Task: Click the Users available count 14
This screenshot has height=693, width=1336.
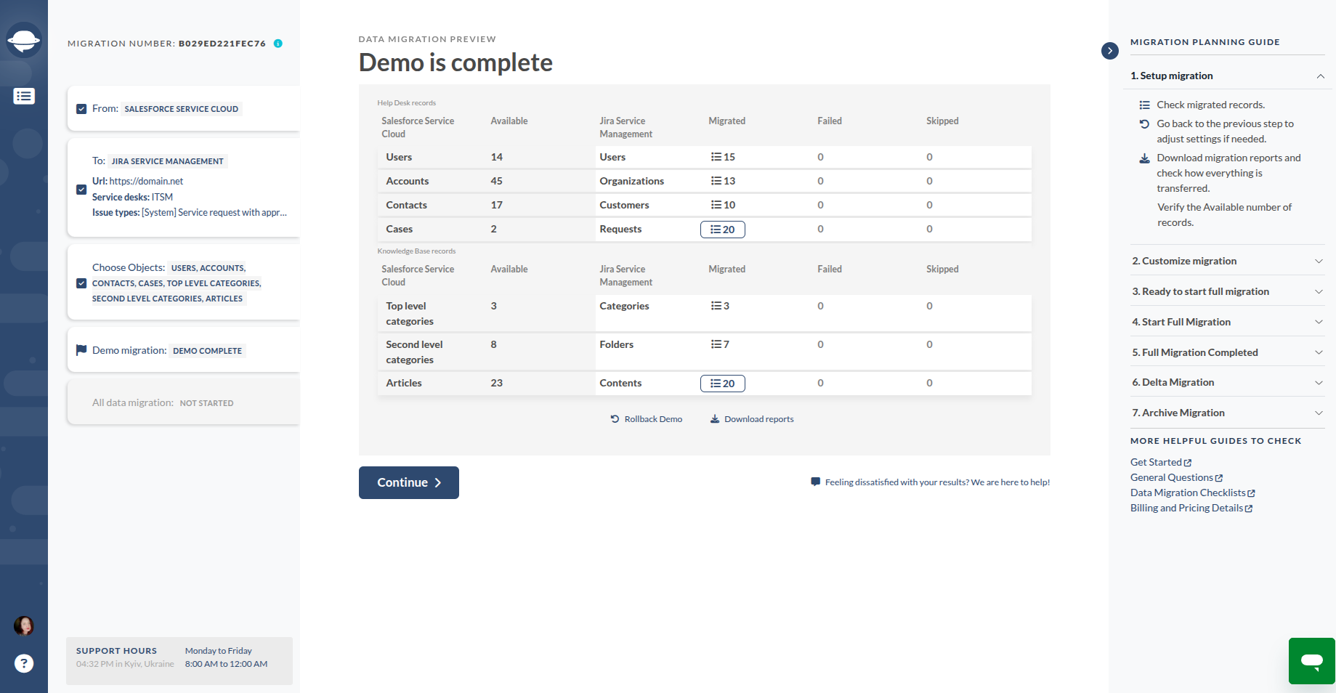Action: pos(496,157)
